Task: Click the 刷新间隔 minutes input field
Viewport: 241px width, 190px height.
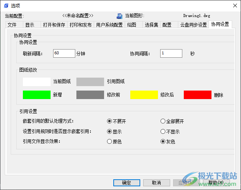Action: click(64, 53)
